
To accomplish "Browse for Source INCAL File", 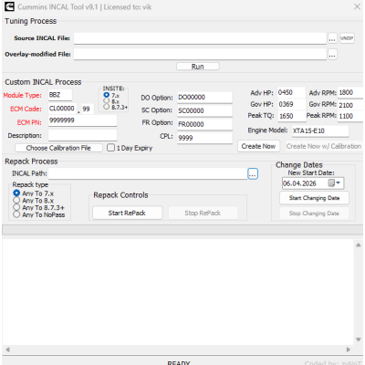I will coord(332,38).
